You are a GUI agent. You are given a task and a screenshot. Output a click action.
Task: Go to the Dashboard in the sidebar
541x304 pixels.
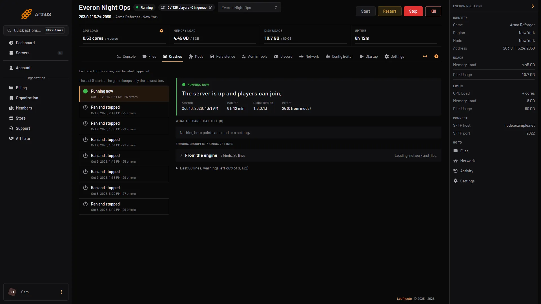click(x=36, y=43)
